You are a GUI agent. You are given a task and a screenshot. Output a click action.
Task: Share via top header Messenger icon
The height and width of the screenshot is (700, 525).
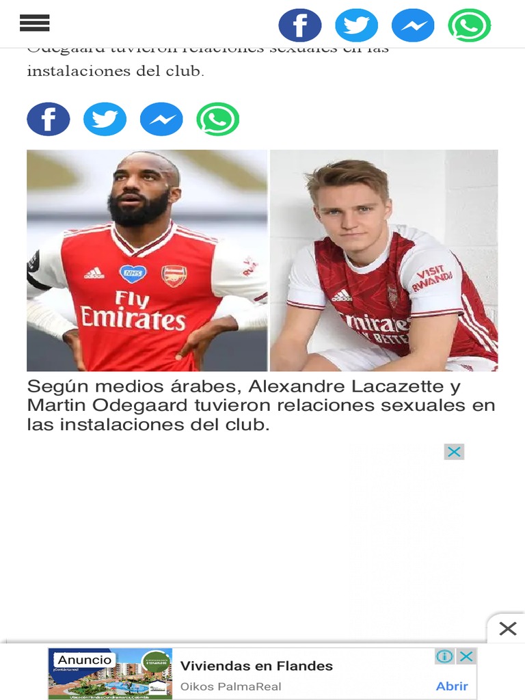[413, 25]
